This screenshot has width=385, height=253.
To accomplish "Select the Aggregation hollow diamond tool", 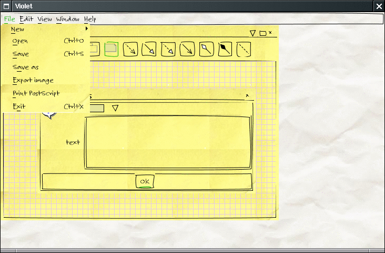I will pyautogui.click(x=206, y=49).
